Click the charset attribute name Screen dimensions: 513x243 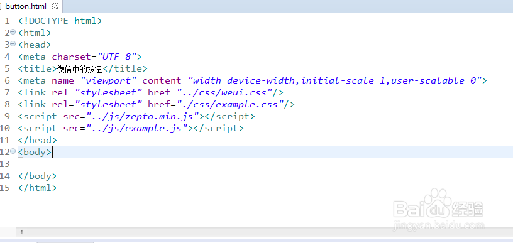tap(71, 57)
